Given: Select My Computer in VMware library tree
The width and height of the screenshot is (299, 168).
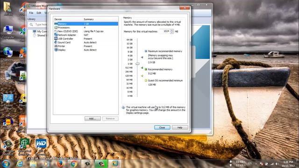Looking at the screenshot, I should [x=40, y=31].
